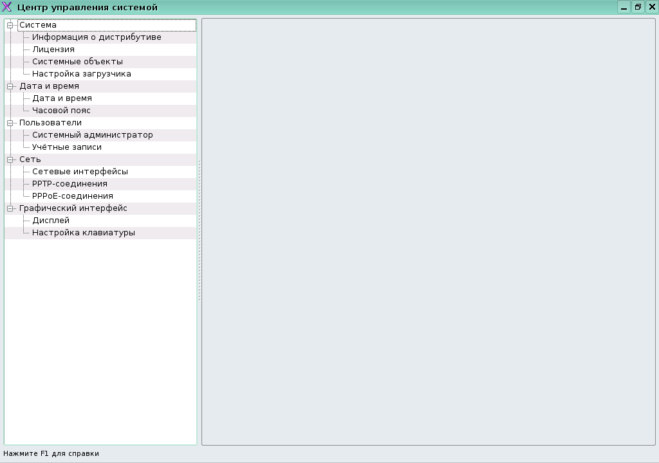The height and width of the screenshot is (463, 659).
Task: Open Часовой пояс settings
Action: pyautogui.click(x=61, y=111)
